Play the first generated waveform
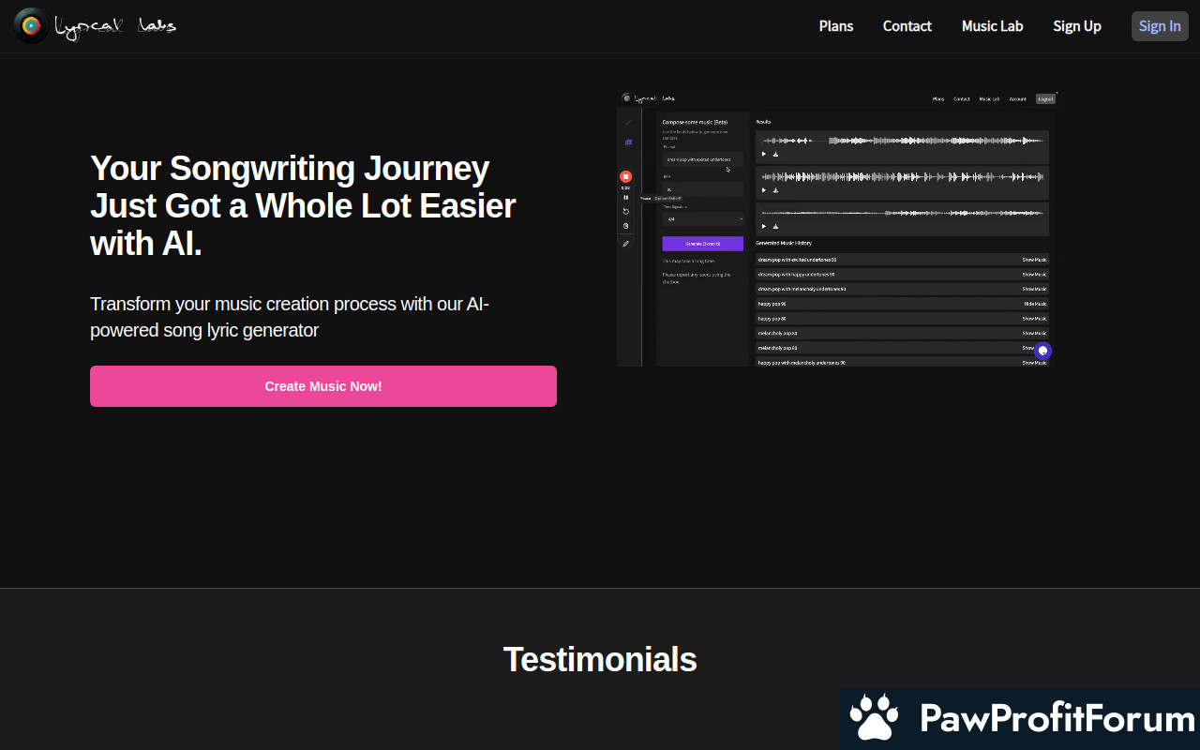The image size is (1200, 750). coord(763,154)
